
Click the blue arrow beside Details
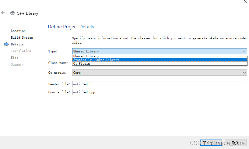point(6,44)
